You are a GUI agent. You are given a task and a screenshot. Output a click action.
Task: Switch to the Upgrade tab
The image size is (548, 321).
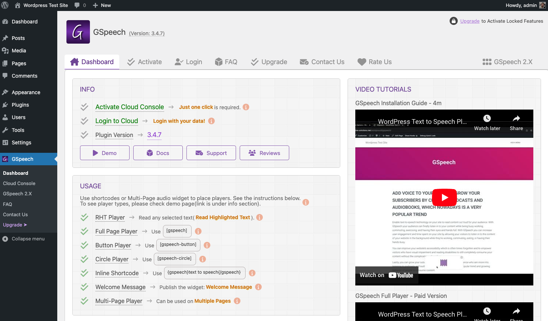[x=269, y=62]
